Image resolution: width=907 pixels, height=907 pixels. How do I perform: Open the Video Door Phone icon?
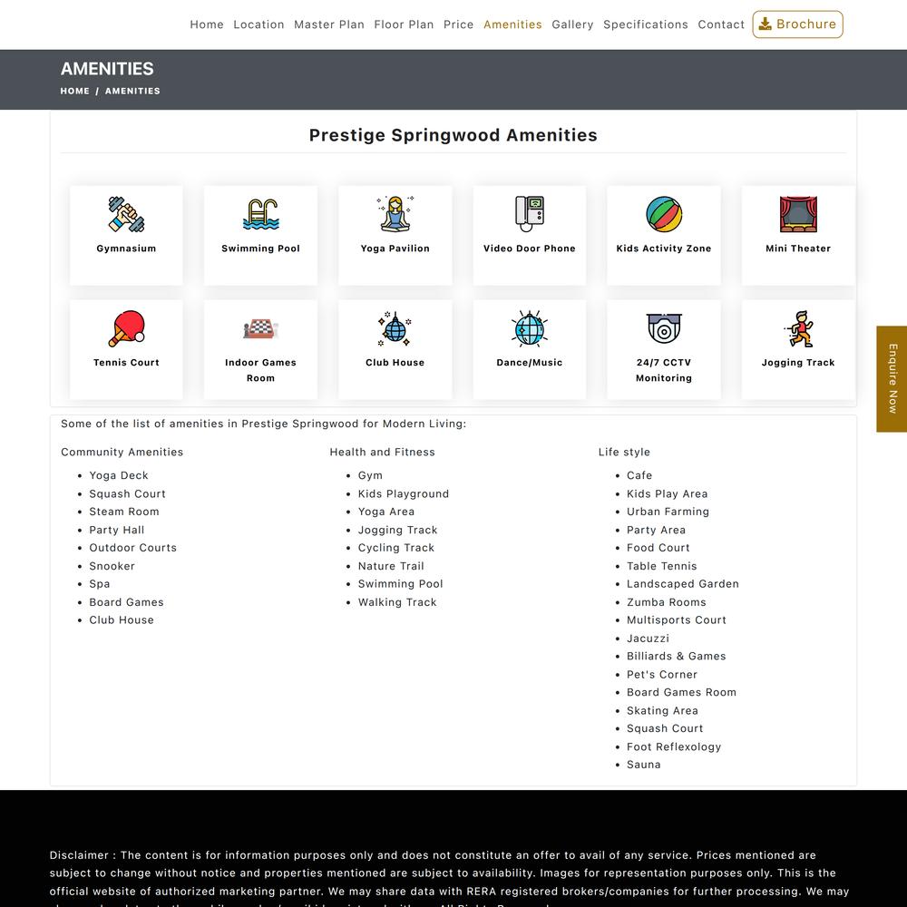pyautogui.click(x=530, y=215)
